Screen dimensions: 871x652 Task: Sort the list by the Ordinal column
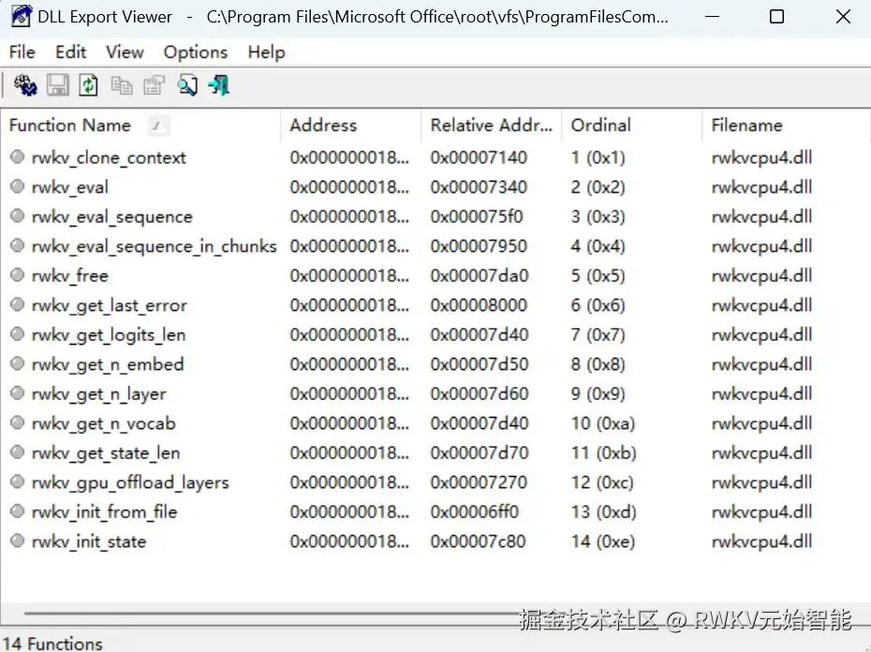pos(599,125)
